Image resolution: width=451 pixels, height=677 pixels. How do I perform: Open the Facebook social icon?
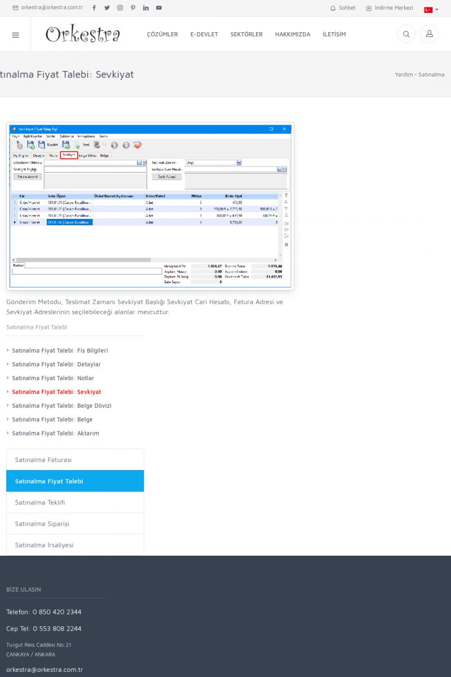pos(94,8)
